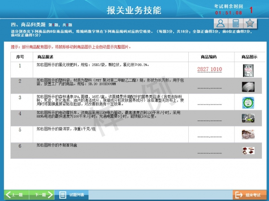This screenshot has width=269, height=201.
Task: Click the remaining exam time countdown
Action: pos(229,13)
